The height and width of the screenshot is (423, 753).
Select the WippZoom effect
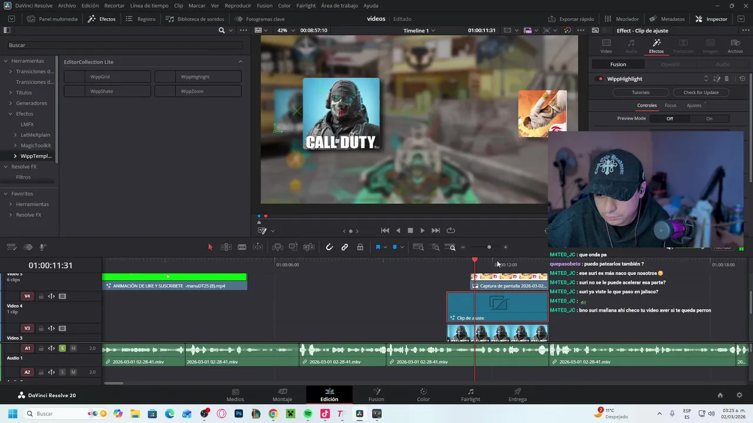pos(198,92)
